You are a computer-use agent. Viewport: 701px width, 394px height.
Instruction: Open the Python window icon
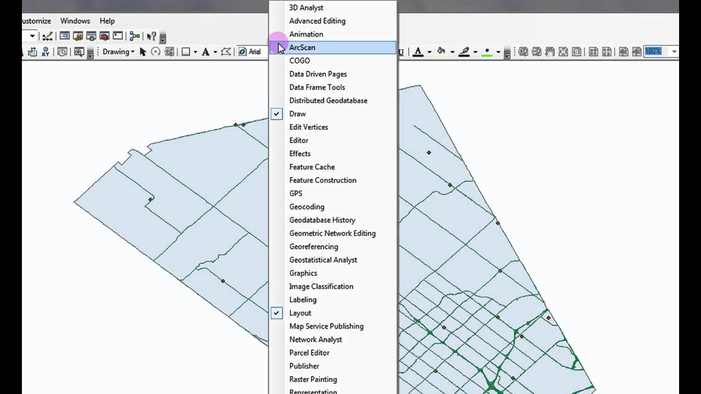[118, 36]
